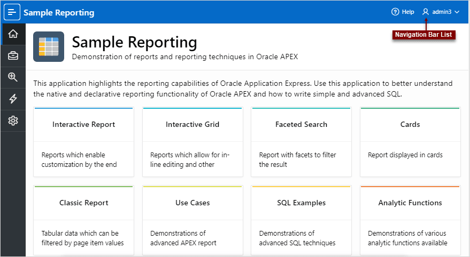Image resolution: width=470 pixels, height=257 pixels.
Task: Click the Sample Reporting title in header
Action: click(x=59, y=13)
